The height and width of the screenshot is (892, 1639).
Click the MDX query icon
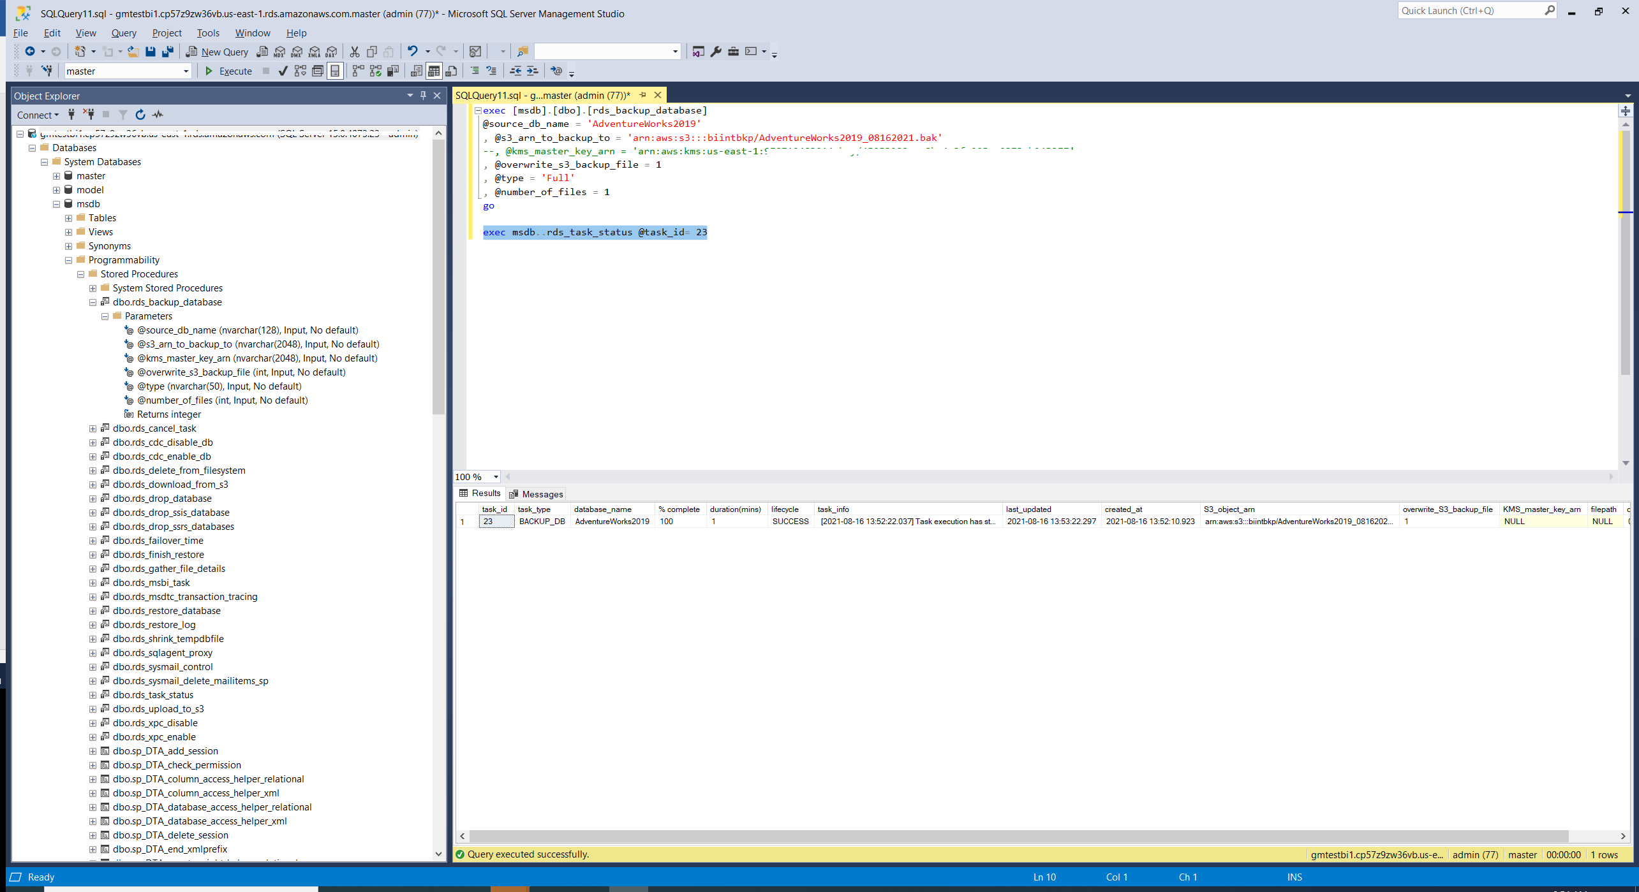(x=279, y=52)
